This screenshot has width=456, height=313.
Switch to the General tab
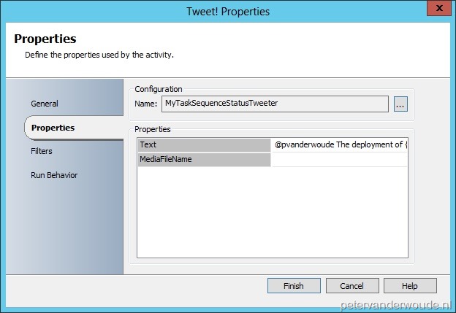click(45, 104)
